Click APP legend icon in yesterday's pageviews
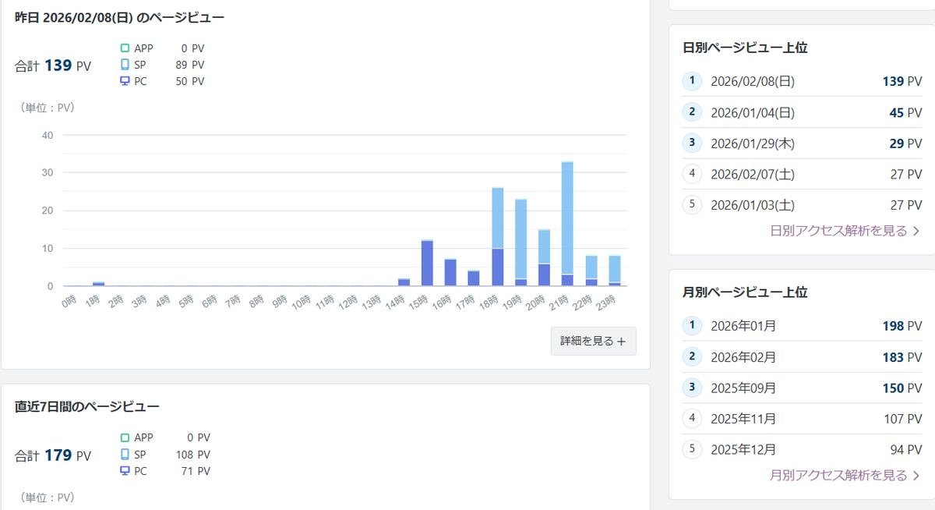935x510 pixels. (125, 48)
